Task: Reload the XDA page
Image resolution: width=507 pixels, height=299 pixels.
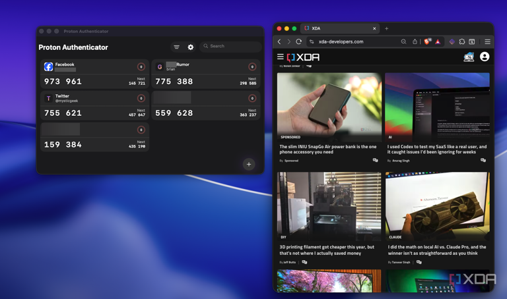Action: click(x=299, y=41)
